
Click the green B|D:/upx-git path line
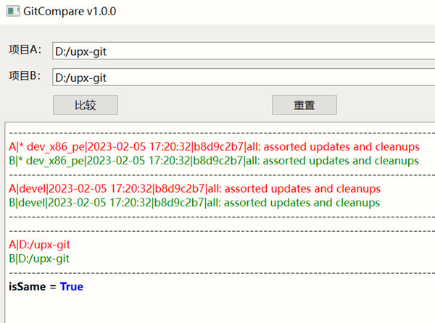pos(39,259)
